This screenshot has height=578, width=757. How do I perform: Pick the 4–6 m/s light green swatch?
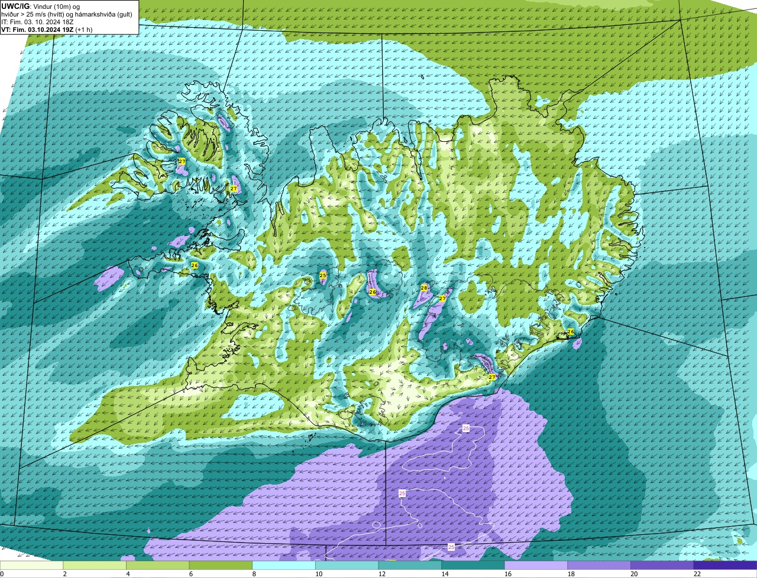[157, 565]
